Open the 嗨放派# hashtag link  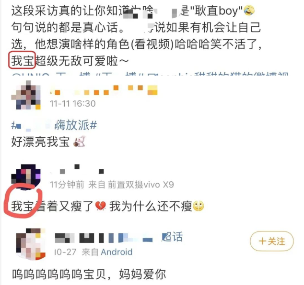(76, 125)
